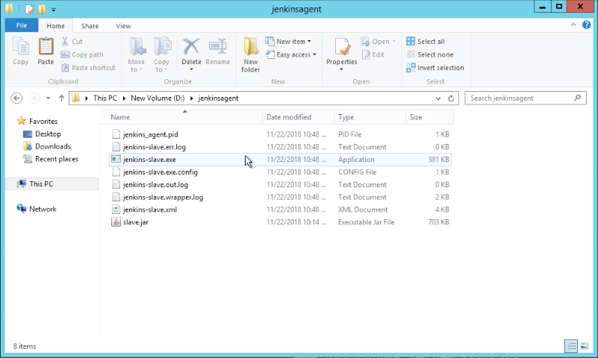Select Favorites in the navigation pane

(37, 121)
